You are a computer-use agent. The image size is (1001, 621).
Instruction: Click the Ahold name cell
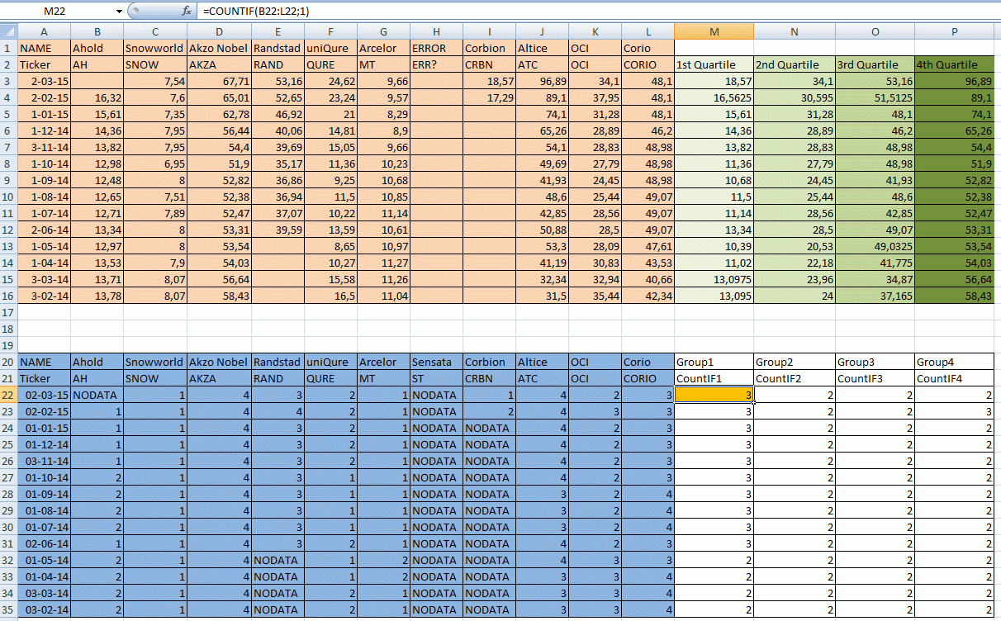click(x=97, y=48)
